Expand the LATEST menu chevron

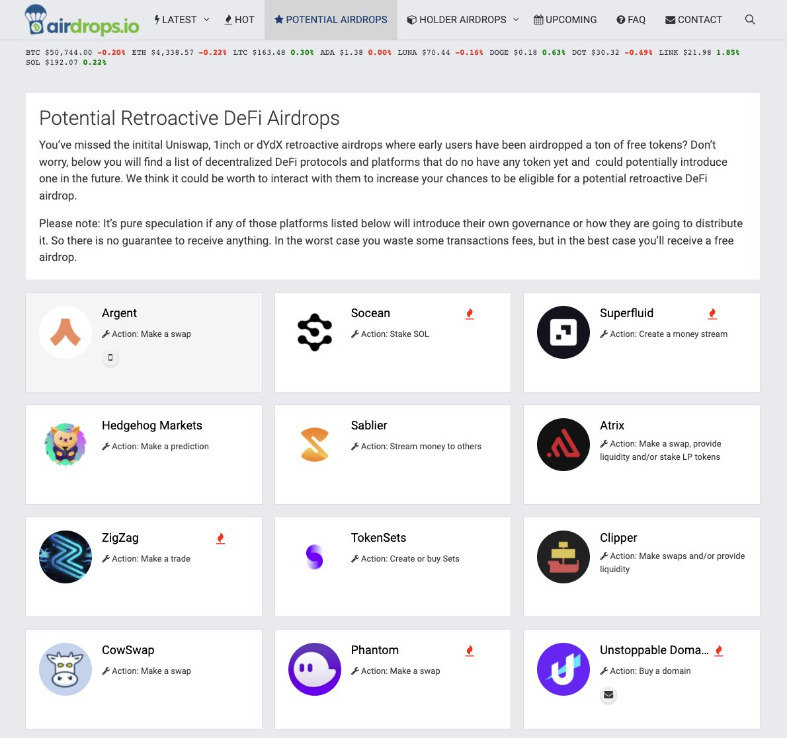coord(206,20)
